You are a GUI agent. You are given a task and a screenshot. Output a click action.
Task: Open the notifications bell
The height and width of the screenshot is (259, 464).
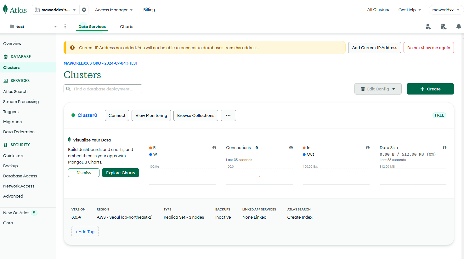(x=459, y=26)
